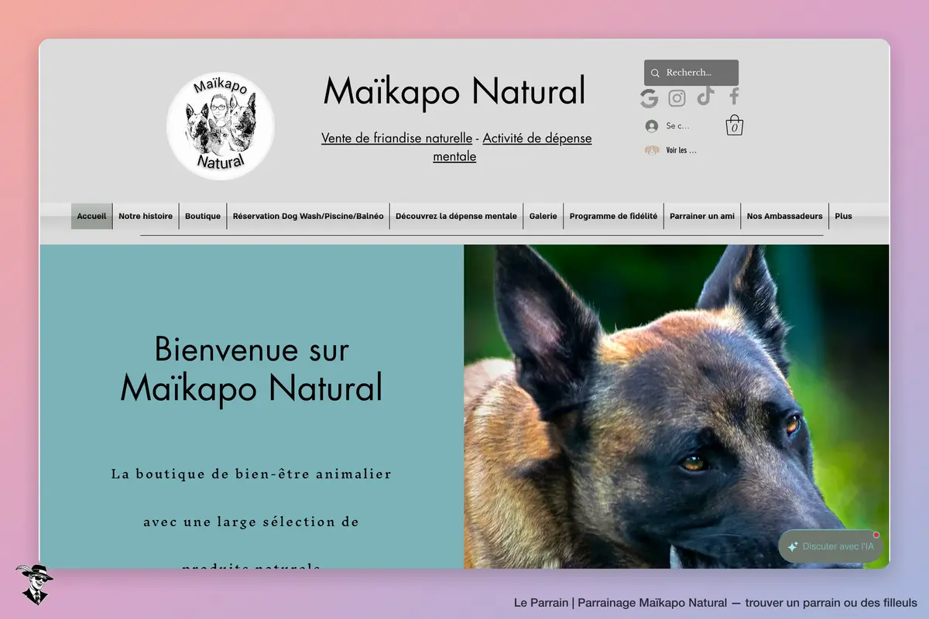Open the Boutique menu item

[203, 216]
